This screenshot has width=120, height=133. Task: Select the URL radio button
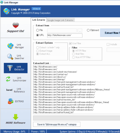click(x=38, y=35)
